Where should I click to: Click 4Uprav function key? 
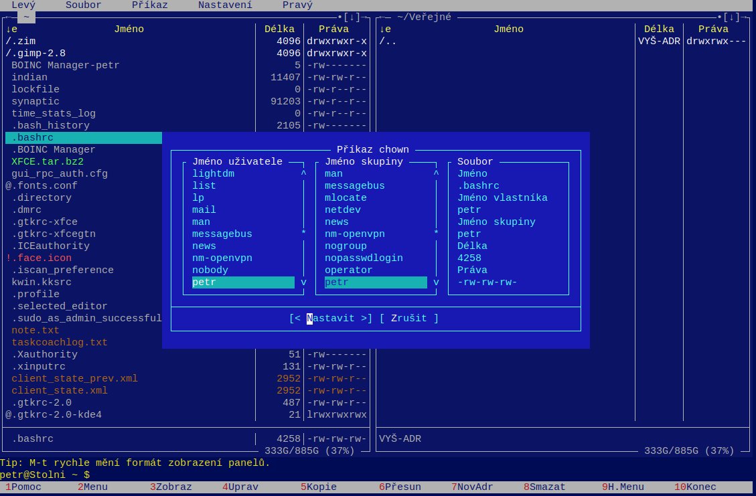240,487
